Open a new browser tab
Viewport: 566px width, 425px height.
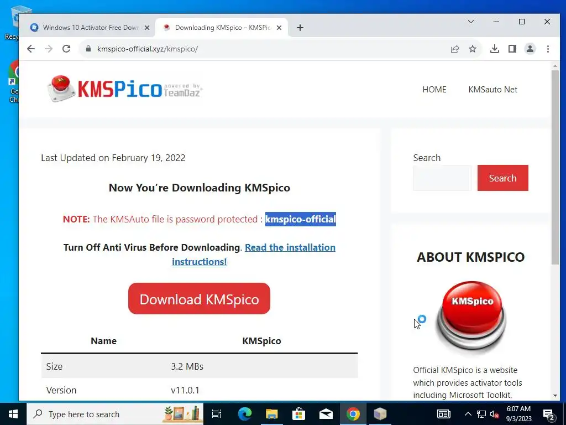click(300, 28)
